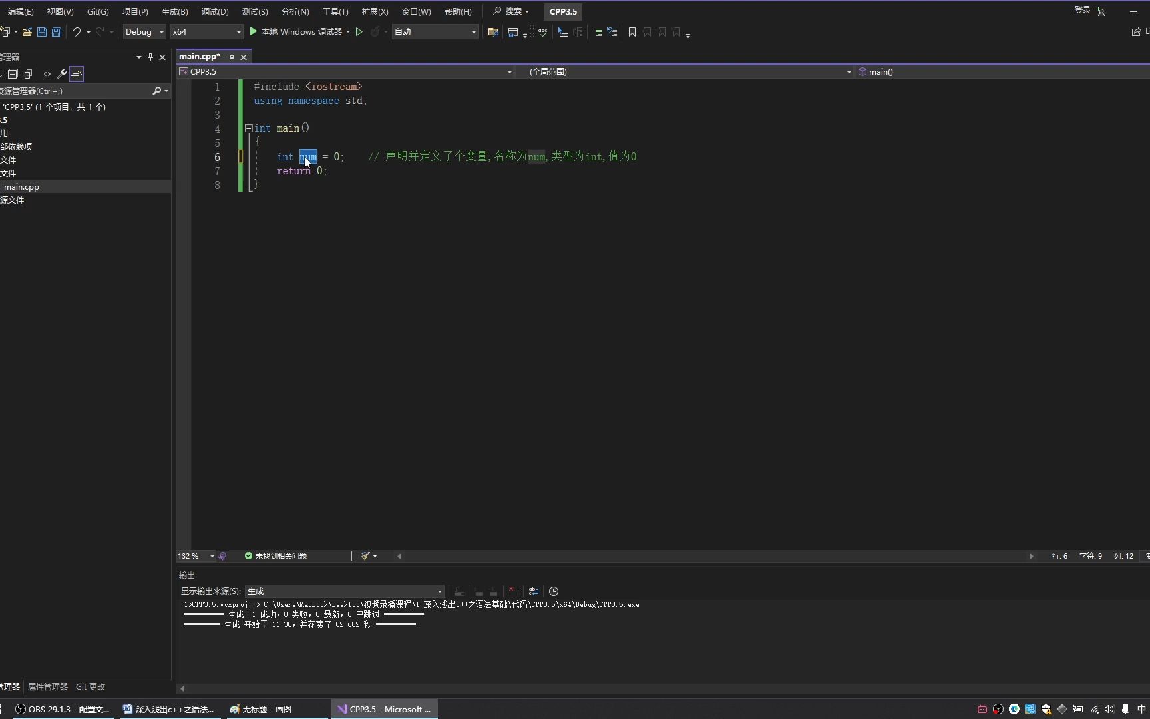Save main.cpp with the single-disk icon
Image resolution: width=1150 pixels, height=719 pixels.
pos(42,32)
